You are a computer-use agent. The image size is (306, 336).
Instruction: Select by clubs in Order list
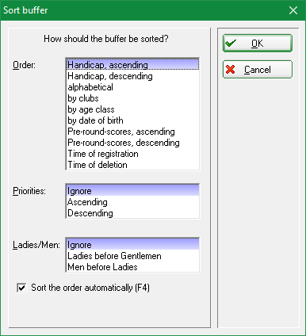[x=132, y=98]
